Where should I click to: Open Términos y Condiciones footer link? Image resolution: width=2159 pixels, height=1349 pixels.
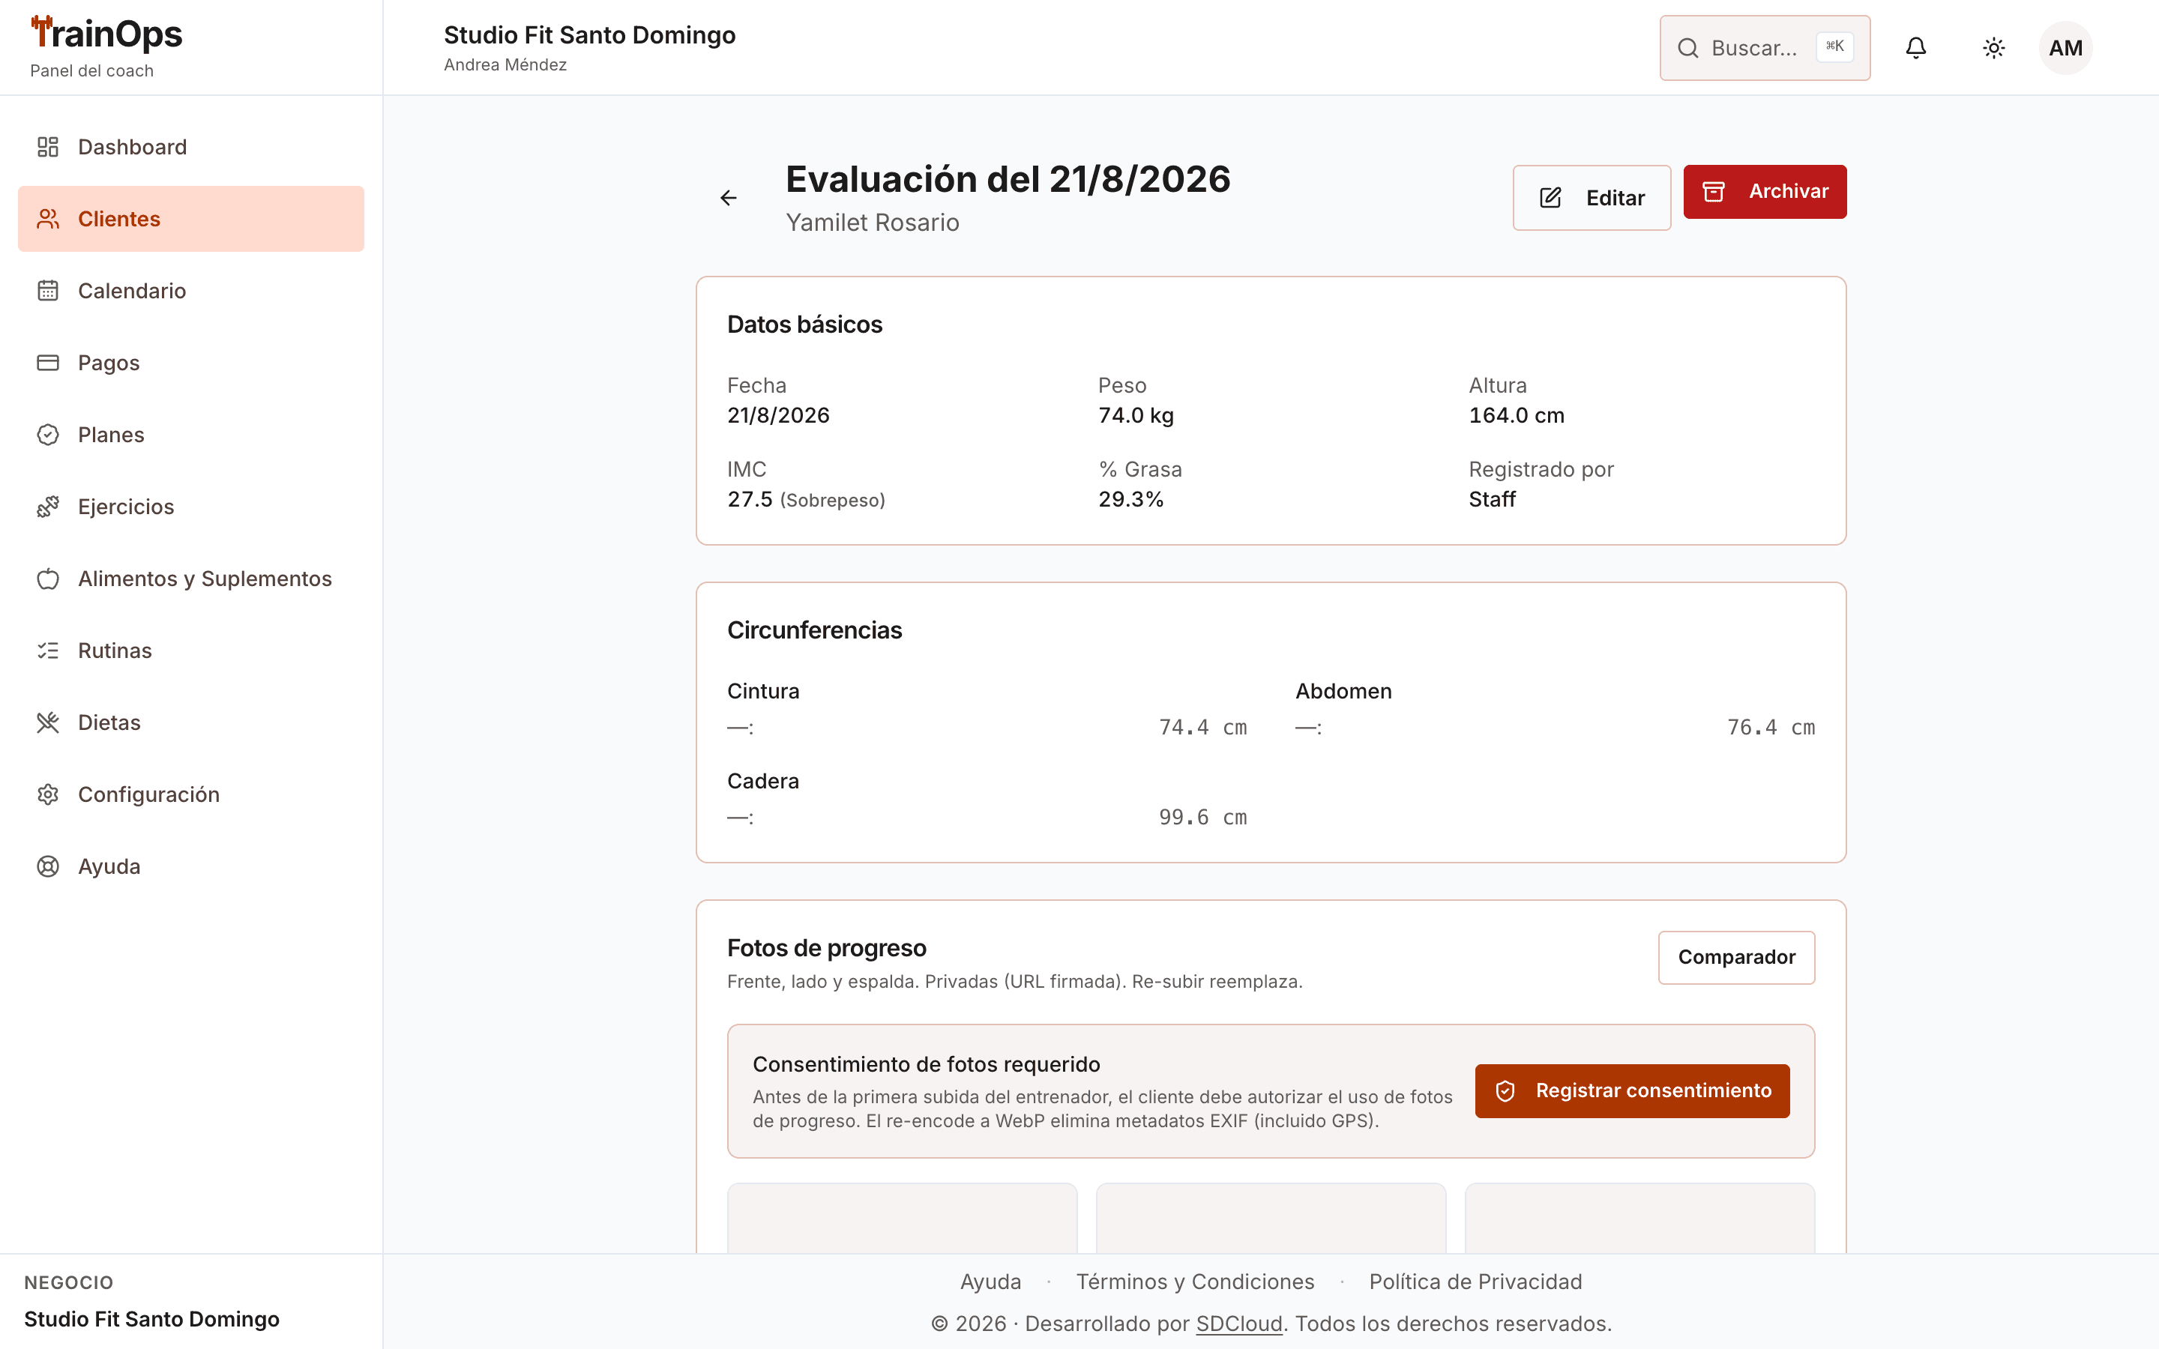pyautogui.click(x=1195, y=1282)
